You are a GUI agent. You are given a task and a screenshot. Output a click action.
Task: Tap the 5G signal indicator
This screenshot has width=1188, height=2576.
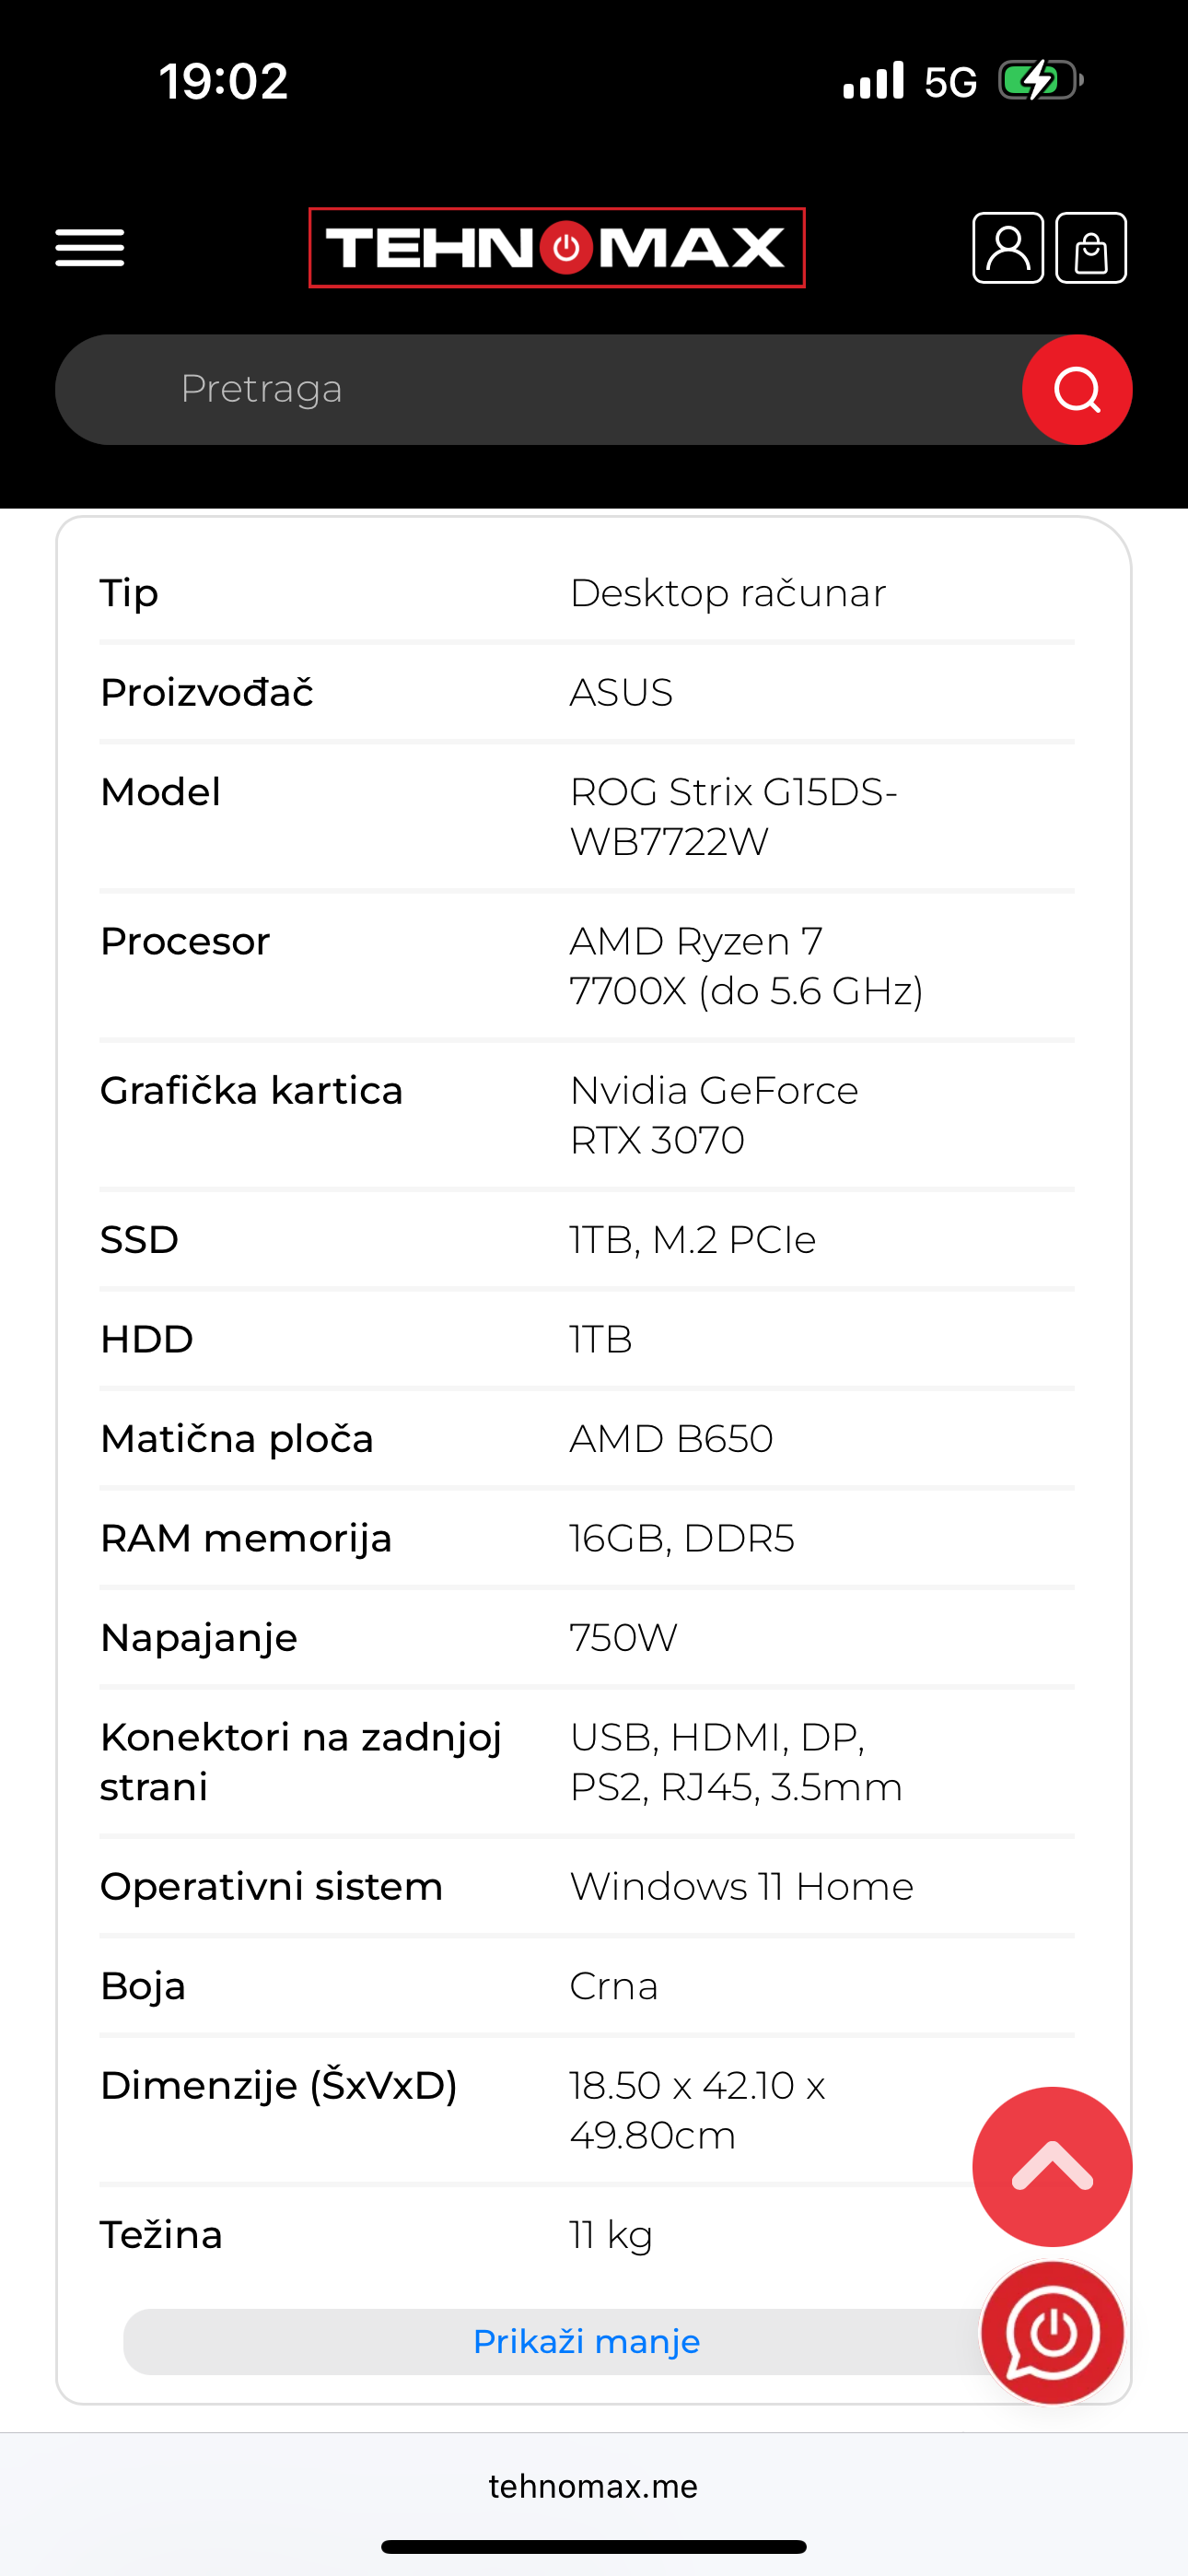(950, 82)
